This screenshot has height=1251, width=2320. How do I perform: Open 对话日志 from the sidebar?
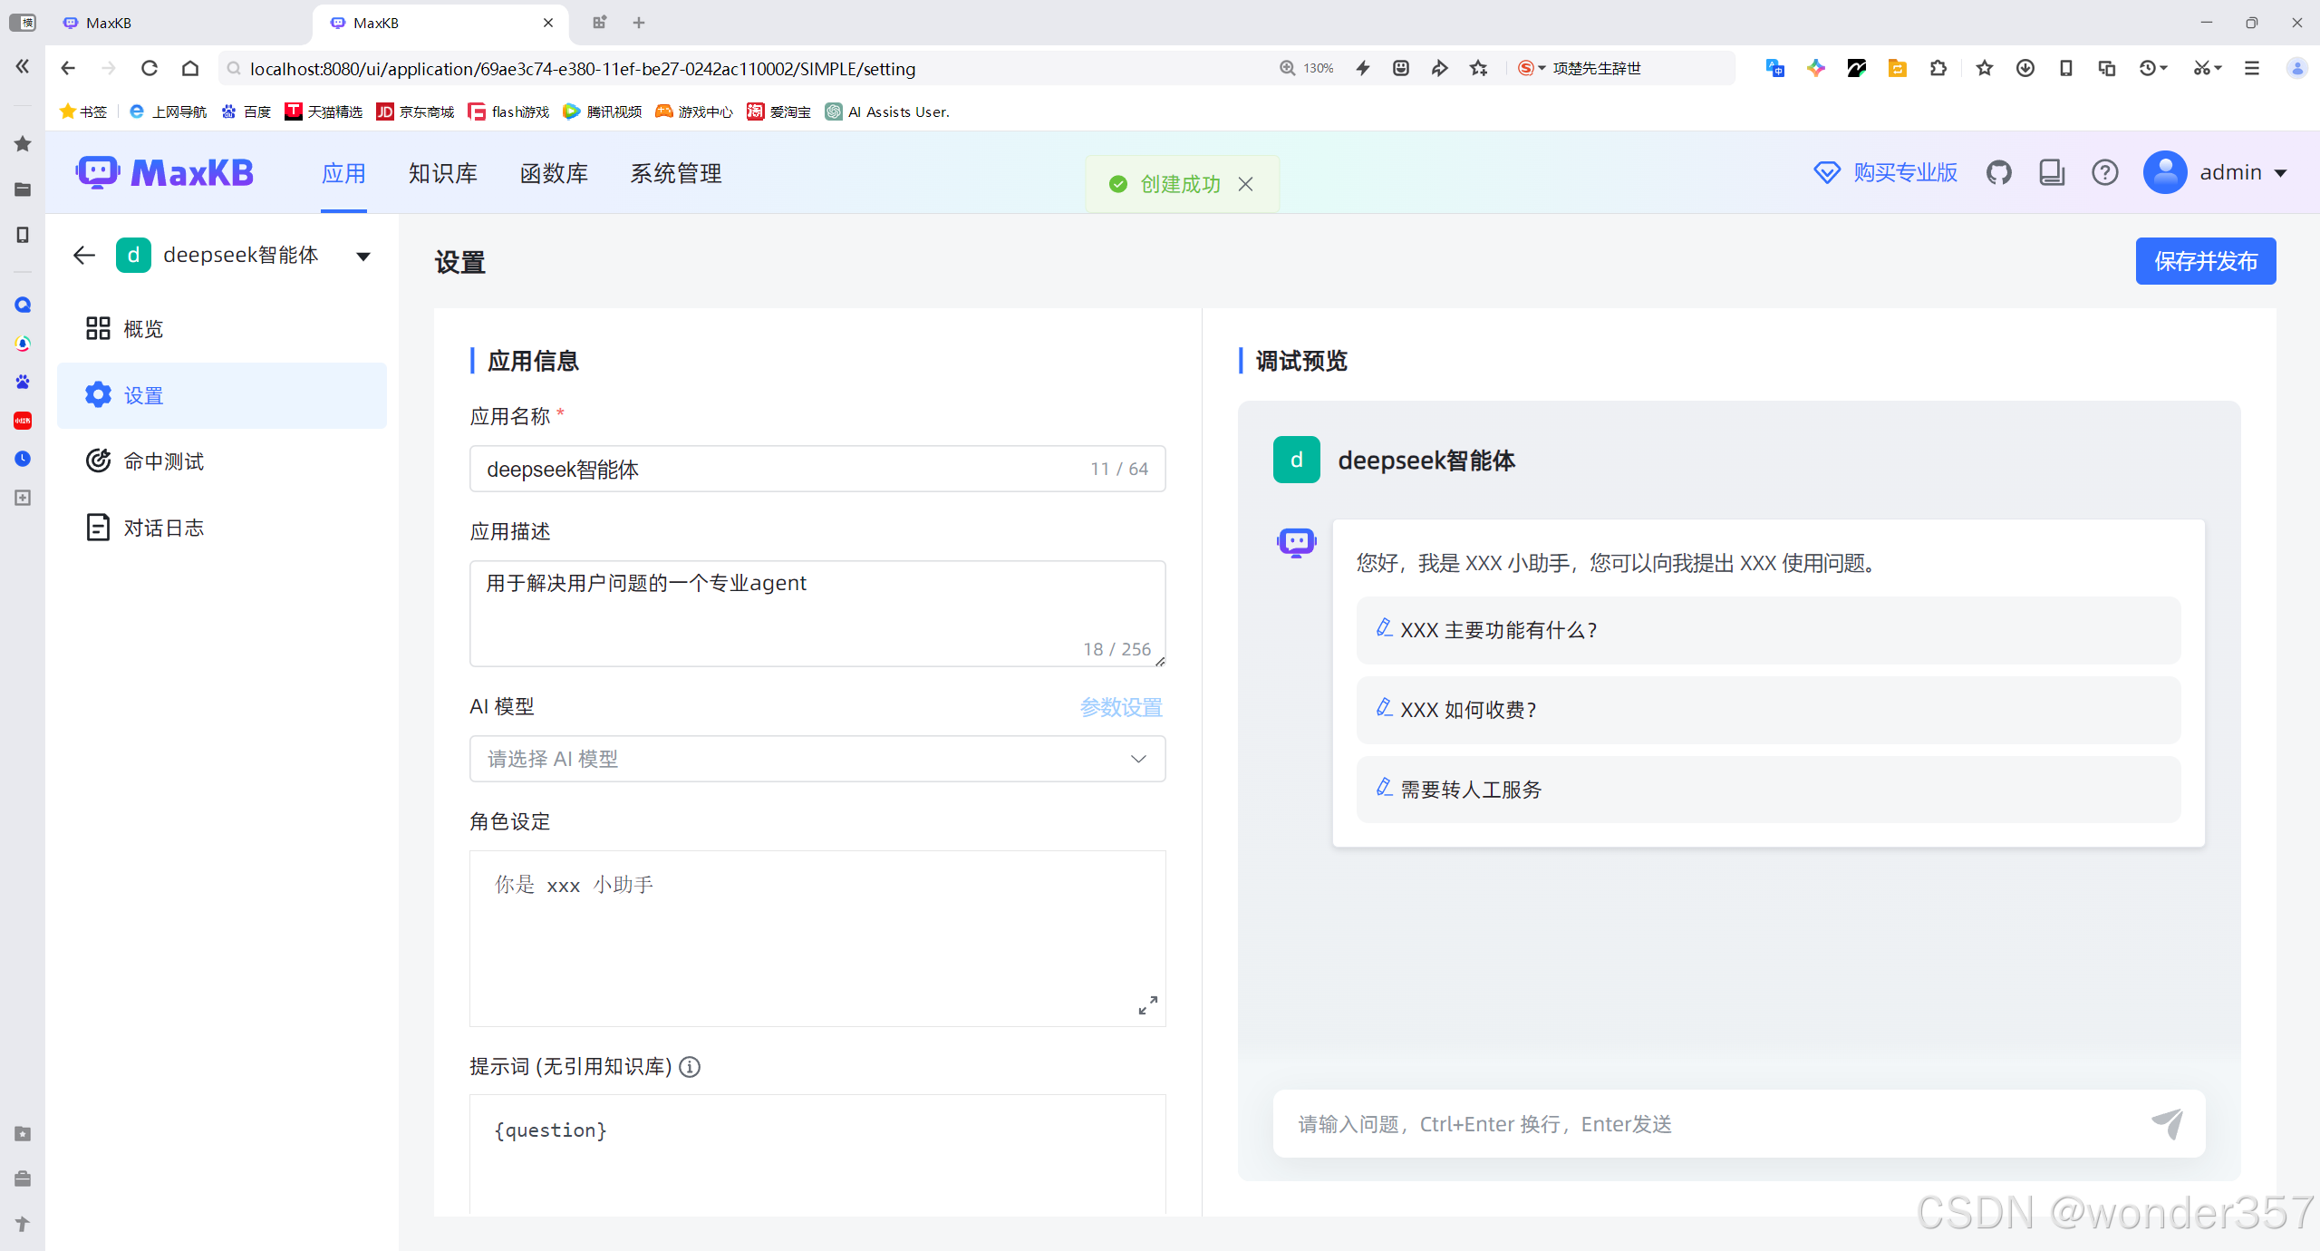[x=163, y=527]
